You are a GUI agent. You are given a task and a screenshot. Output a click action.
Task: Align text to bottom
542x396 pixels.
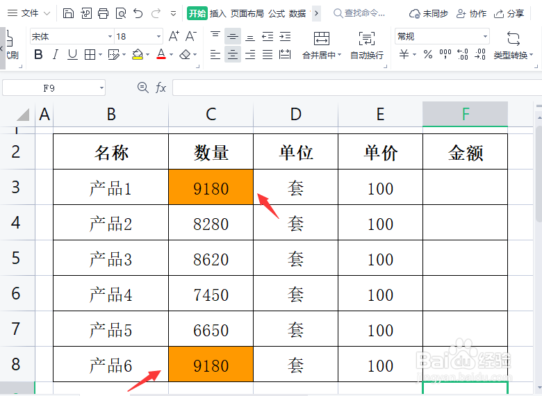coord(250,36)
